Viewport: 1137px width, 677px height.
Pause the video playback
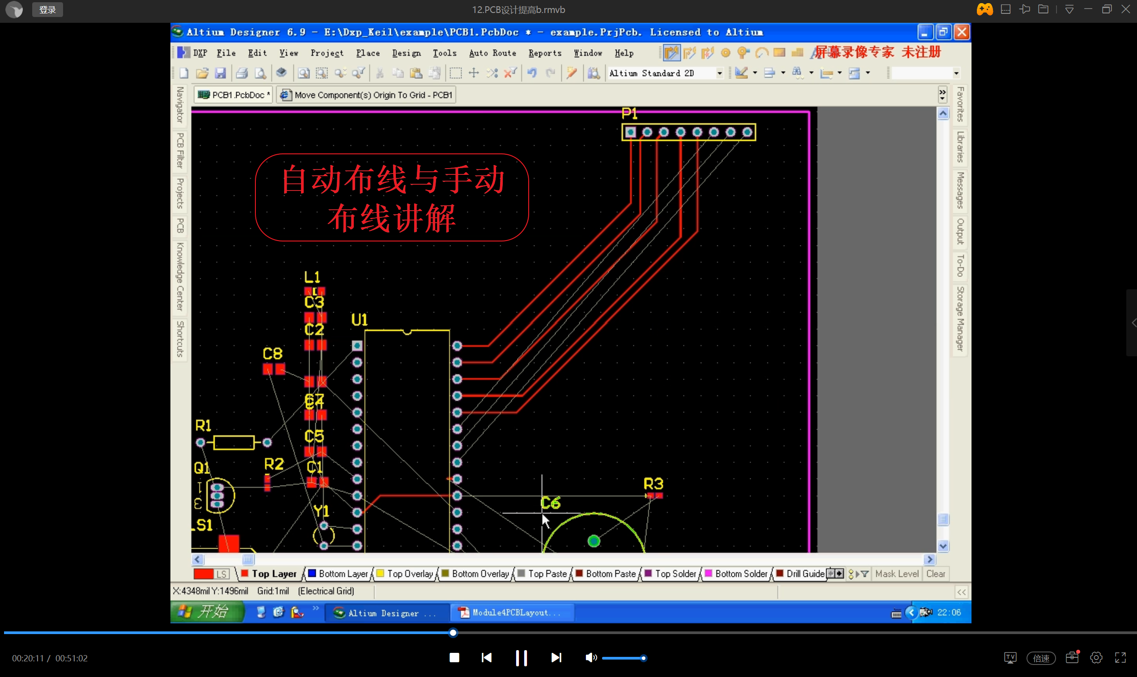pos(521,658)
